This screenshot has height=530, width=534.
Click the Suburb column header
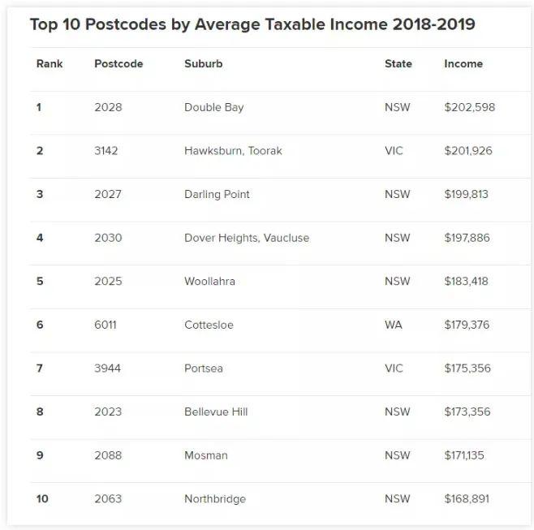coord(203,63)
